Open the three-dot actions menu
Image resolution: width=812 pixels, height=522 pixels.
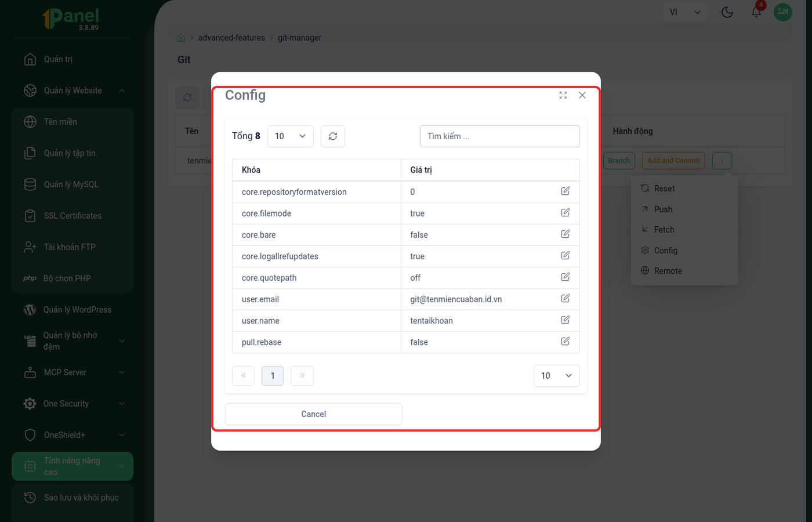click(722, 161)
